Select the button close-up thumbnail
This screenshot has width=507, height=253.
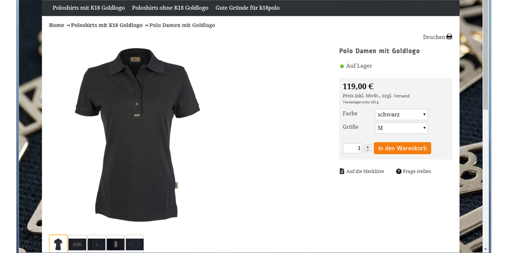96,244
